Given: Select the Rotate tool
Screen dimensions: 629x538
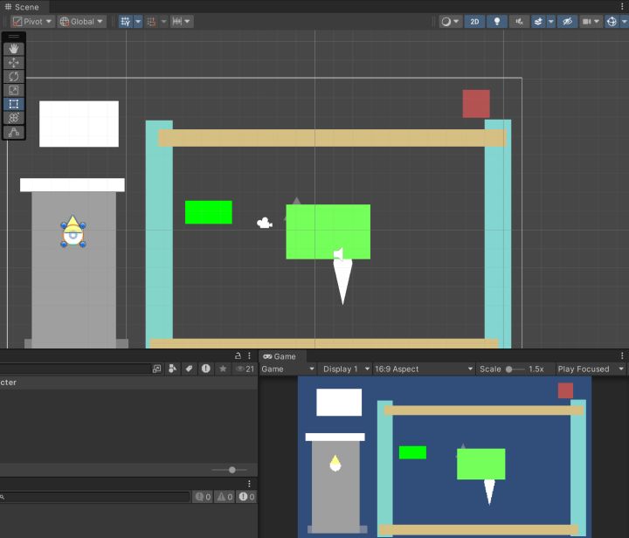Looking at the screenshot, I should (14, 77).
